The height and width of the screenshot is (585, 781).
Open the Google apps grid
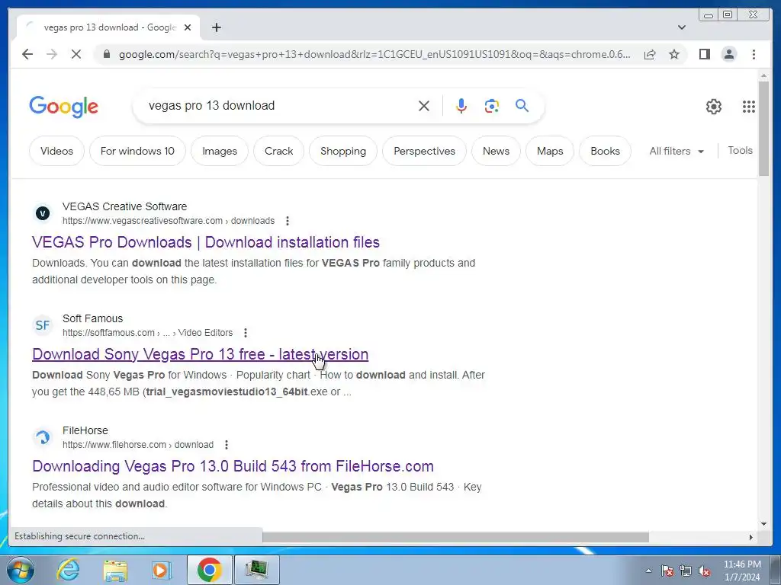pos(749,106)
